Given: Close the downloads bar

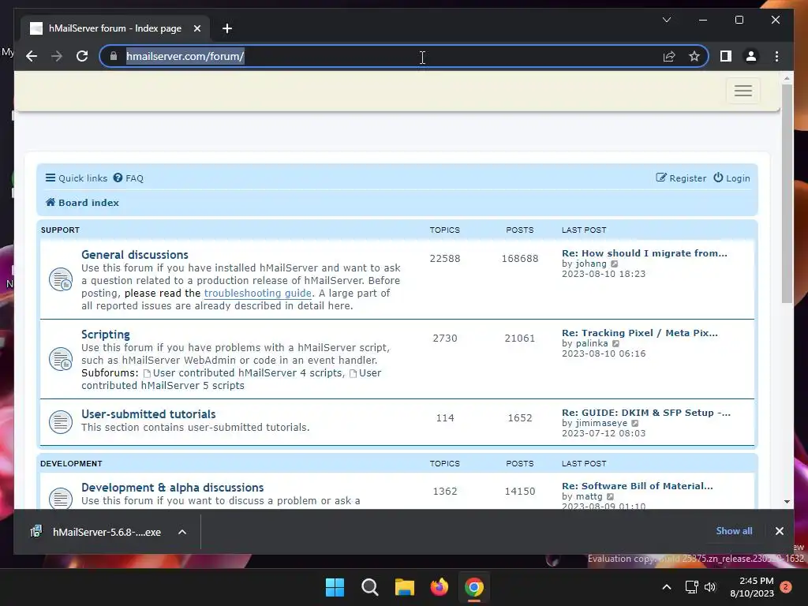Looking at the screenshot, I should click(x=779, y=531).
